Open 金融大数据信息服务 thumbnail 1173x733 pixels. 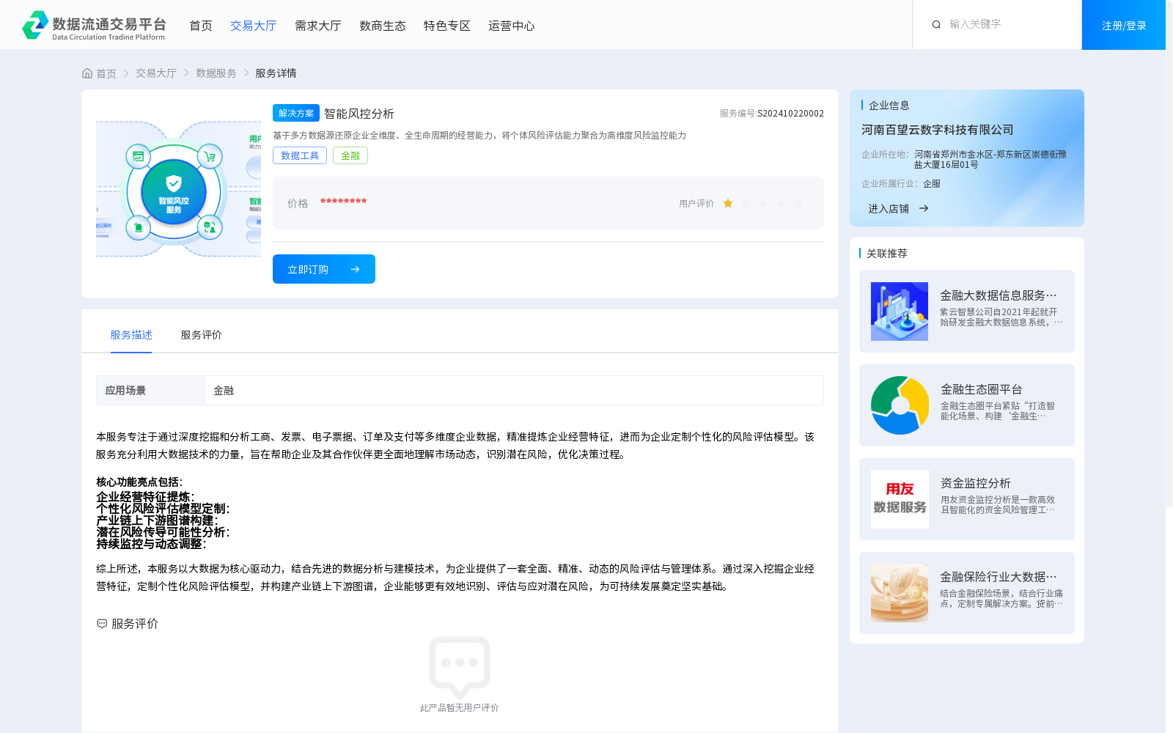point(900,312)
